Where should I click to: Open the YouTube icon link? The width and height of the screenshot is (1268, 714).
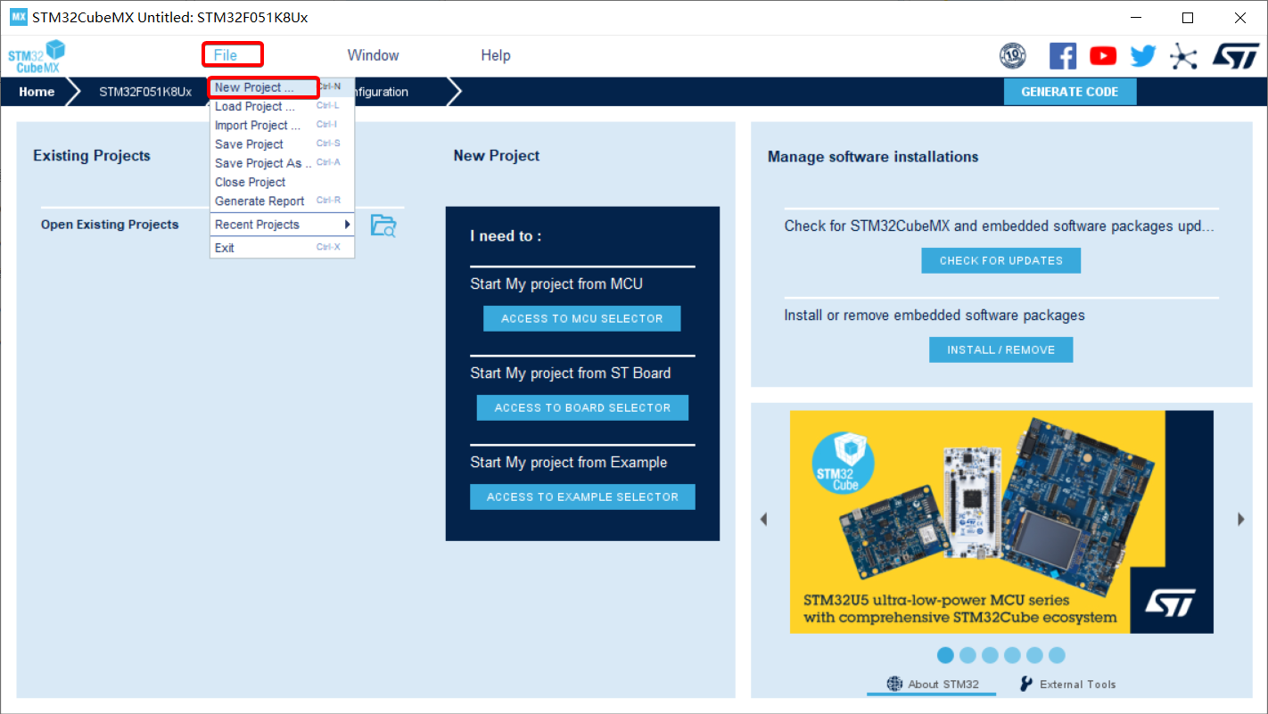pyautogui.click(x=1103, y=56)
